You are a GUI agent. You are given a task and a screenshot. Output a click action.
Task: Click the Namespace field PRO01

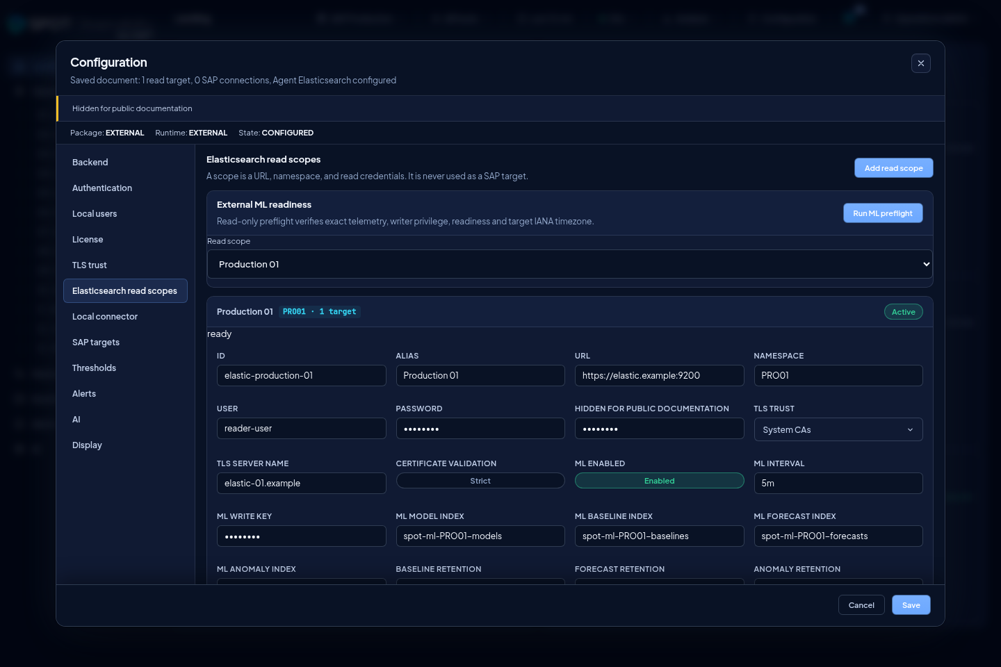pyautogui.click(x=838, y=376)
